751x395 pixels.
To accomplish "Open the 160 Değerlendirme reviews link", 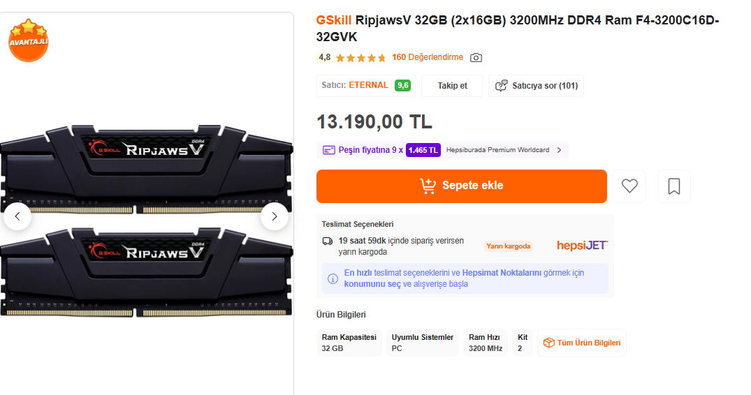I will (428, 57).
